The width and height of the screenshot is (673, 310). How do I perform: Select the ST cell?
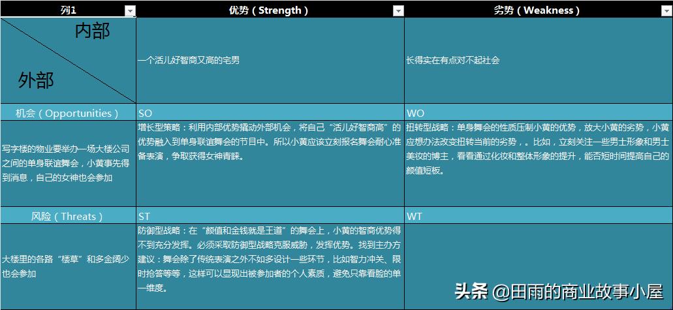pyautogui.click(x=270, y=215)
